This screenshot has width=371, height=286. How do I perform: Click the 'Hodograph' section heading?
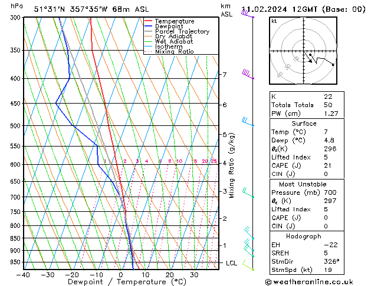coord(304,237)
